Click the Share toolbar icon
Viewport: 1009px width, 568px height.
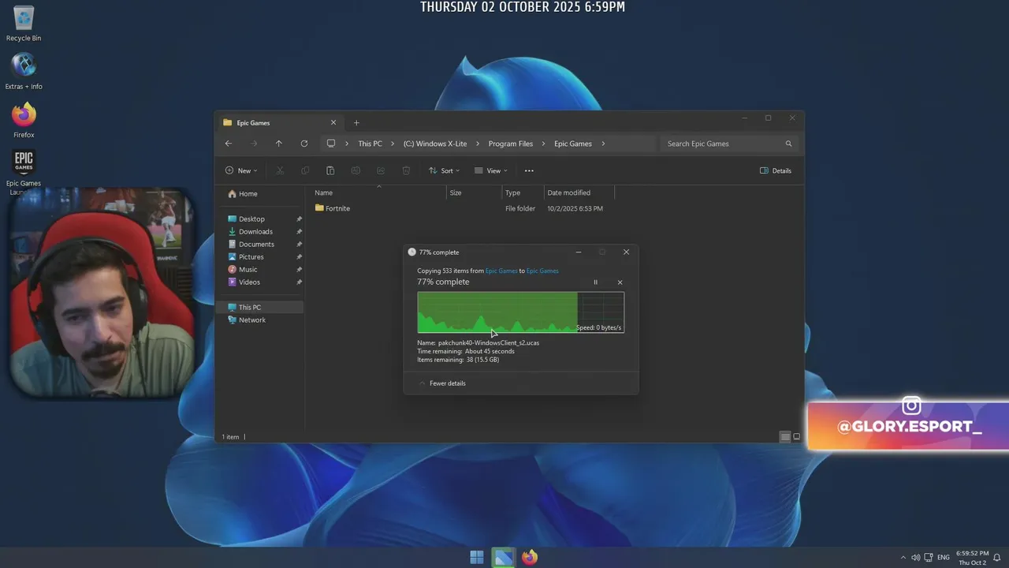pyautogui.click(x=381, y=170)
